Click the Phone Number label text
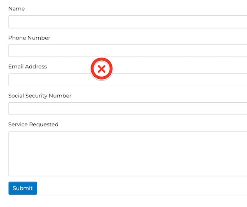247x207 pixels. pyautogui.click(x=29, y=38)
